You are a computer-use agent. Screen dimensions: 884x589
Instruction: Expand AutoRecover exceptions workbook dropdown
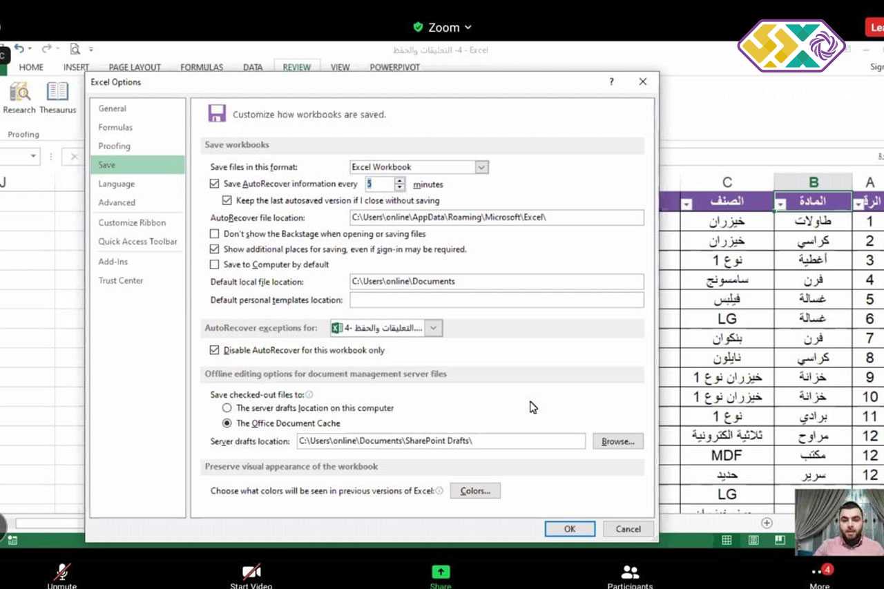(x=433, y=328)
